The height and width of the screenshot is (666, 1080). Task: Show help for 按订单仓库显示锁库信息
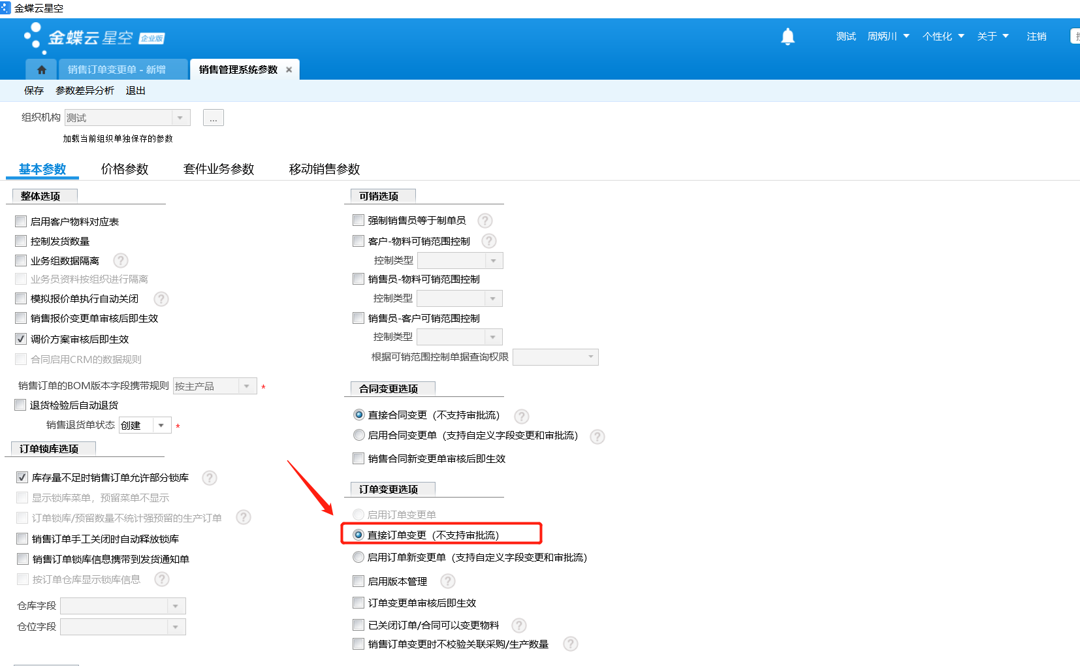pos(162,579)
